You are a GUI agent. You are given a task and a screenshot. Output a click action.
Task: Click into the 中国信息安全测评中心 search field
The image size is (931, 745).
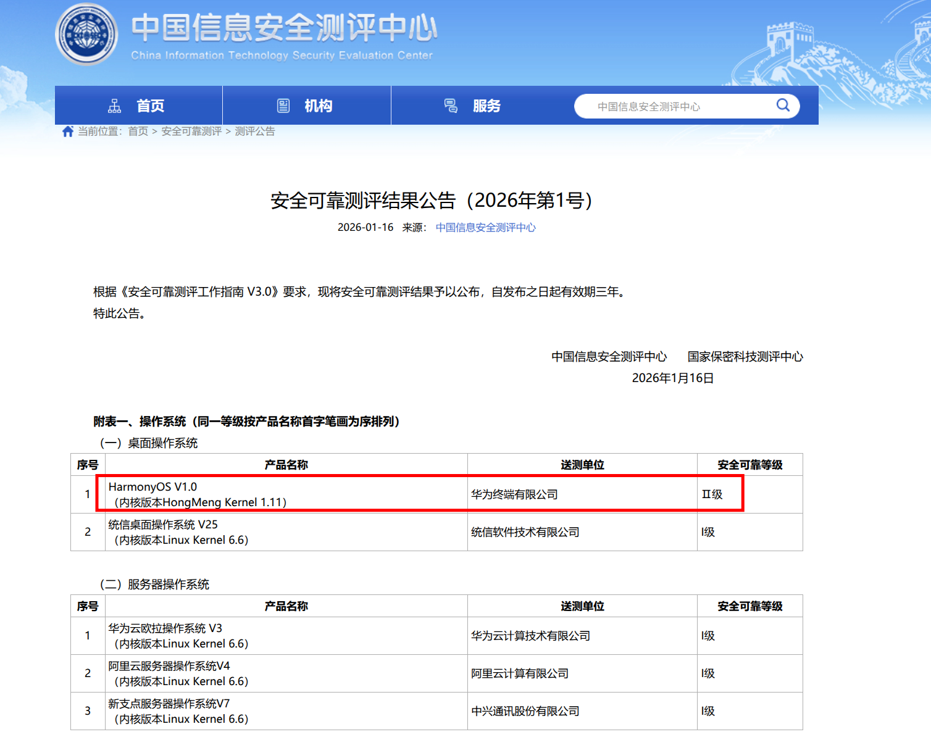click(x=673, y=107)
